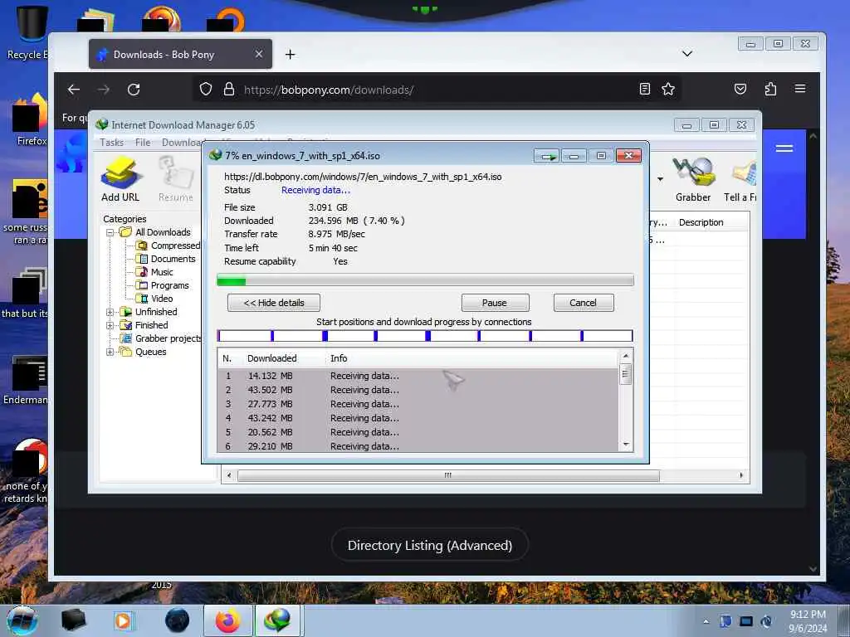Open the Grabber tool in IDM toolbar
The image size is (850, 637).
[693, 179]
